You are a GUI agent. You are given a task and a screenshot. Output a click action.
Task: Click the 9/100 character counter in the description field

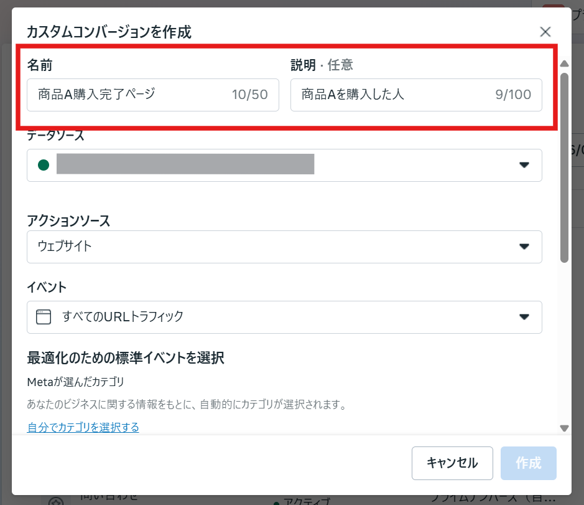[513, 95]
